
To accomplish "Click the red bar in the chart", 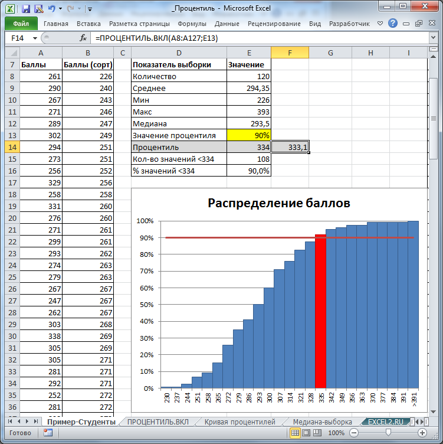I will (x=320, y=311).
